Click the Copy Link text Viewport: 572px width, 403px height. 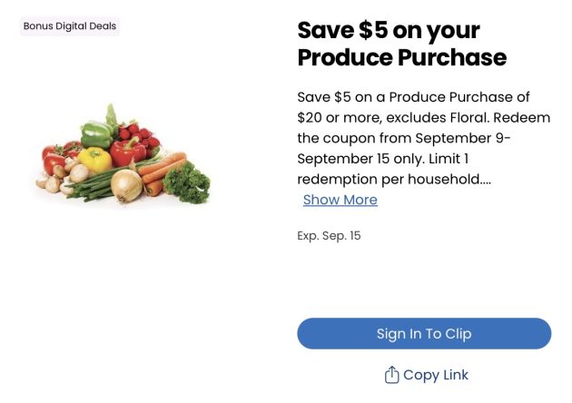point(436,375)
